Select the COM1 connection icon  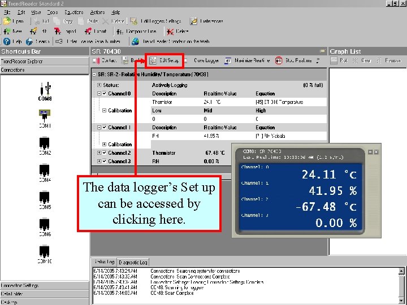click(45, 116)
